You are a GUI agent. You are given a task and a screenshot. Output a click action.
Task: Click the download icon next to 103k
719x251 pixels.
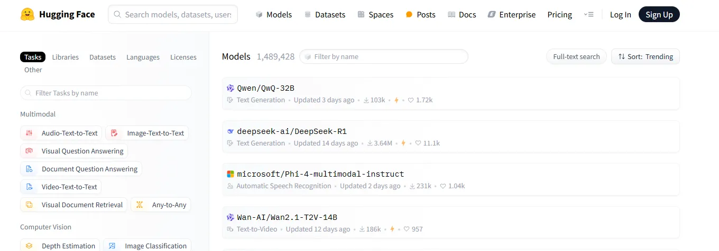(366, 100)
